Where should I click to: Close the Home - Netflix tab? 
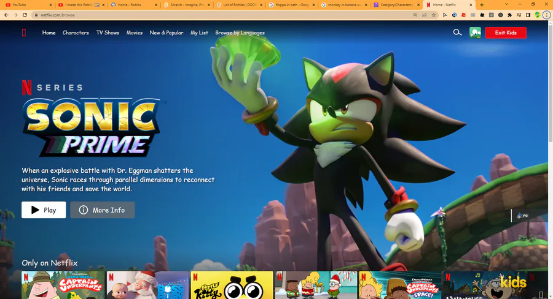pyautogui.click(x=471, y=5)
